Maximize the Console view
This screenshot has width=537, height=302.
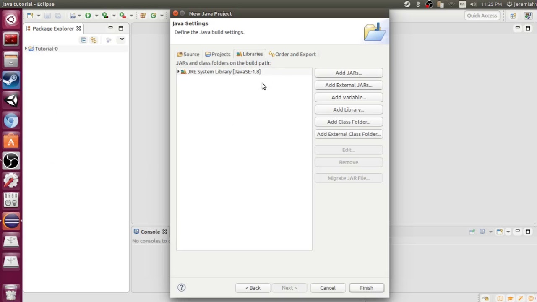(528, 231)
